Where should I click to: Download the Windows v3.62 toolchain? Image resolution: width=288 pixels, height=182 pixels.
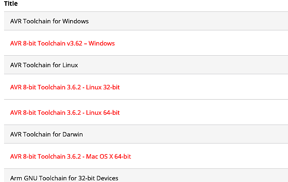coord(62,43)
